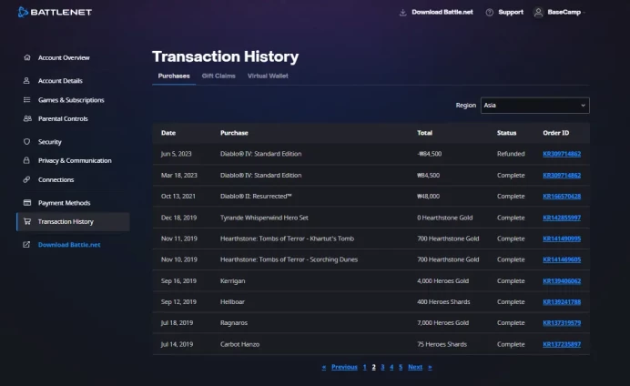Click the Account Details person icon
The height and width of the screenshot is (386, 630).
click(x=26, y=81)
